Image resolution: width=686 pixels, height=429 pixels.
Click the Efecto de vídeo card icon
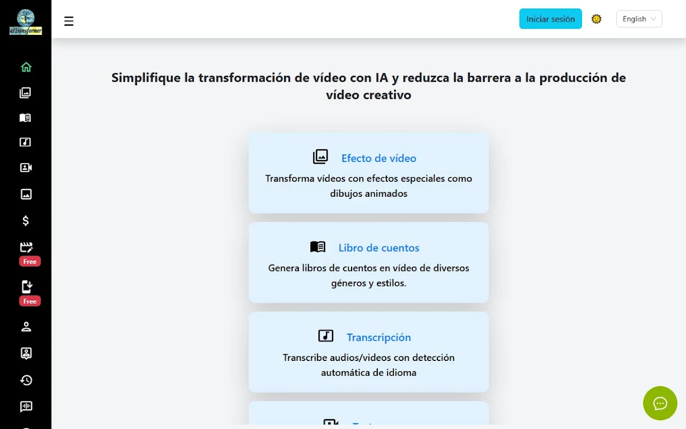(321, 157)
